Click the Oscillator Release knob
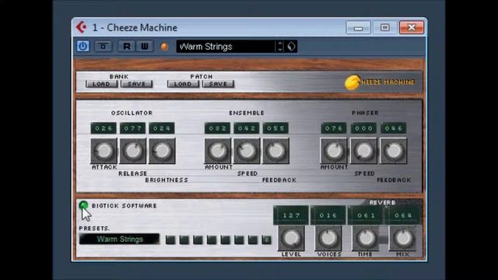The image size is (498, 280). 133,151
